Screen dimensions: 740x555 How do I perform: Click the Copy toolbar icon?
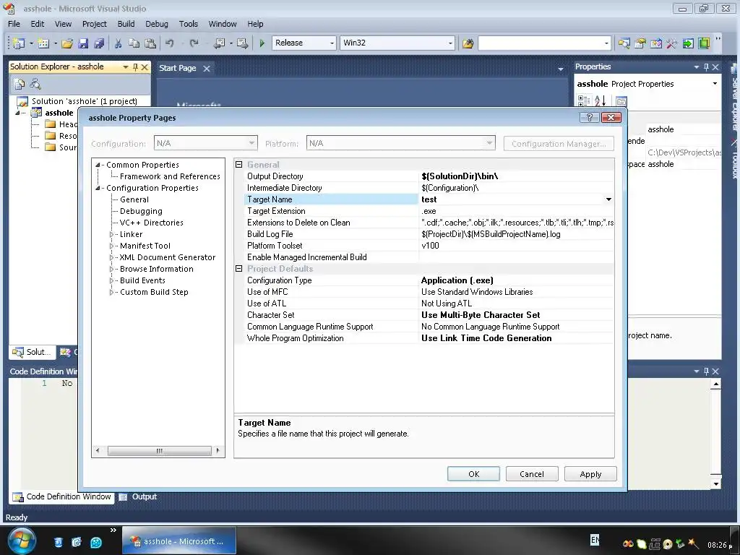[134, 43]
